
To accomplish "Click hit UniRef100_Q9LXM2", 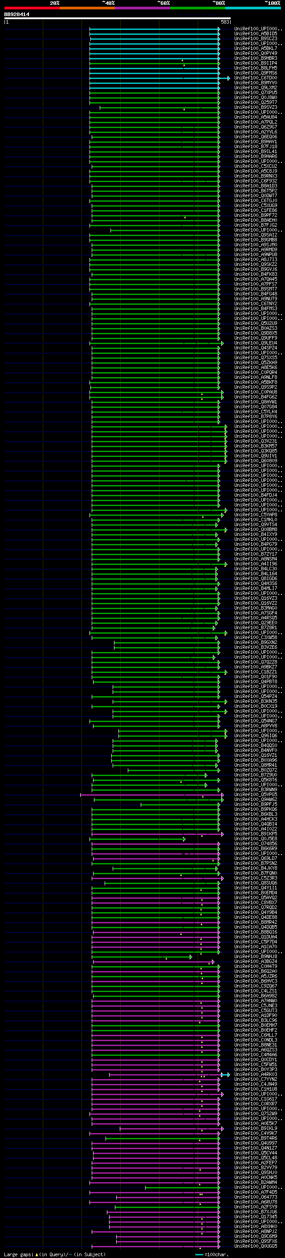I will tap(256, 88).
